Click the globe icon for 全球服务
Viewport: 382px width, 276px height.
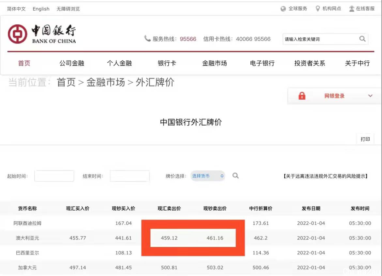pyautogui.click(x=283, y=9)
